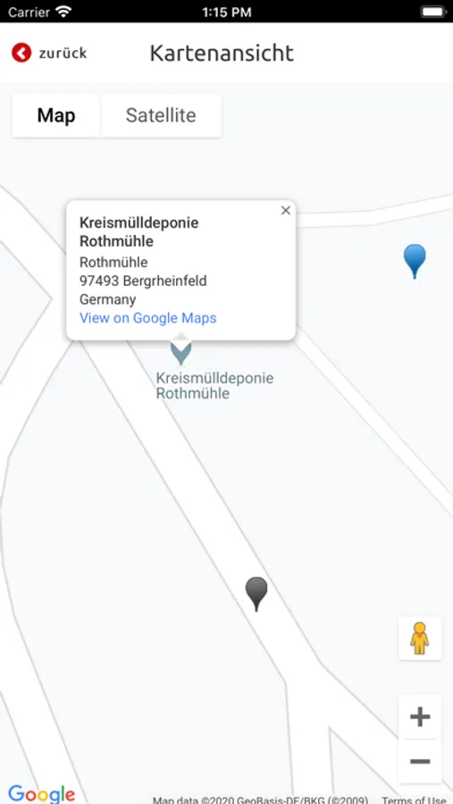Go back using the zurück label
The width and height of the screenshot is (453, 804).
pos(63,54)
